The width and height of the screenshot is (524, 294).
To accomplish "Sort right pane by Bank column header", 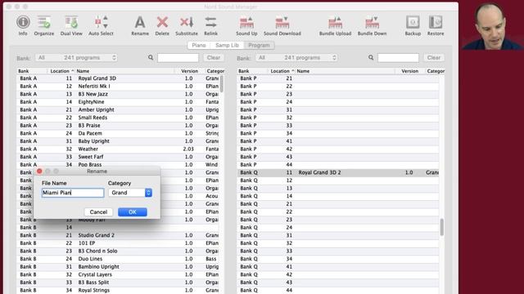I will [252, 71].
